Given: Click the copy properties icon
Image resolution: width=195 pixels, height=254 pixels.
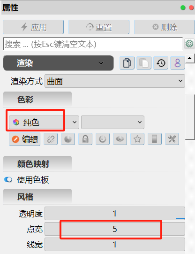Looking at the screenshot, I should click(x=127, y=63).
